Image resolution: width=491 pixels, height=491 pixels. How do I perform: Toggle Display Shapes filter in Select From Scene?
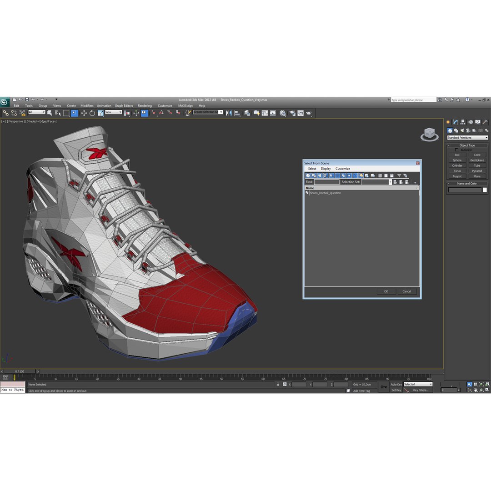(314, 175)
